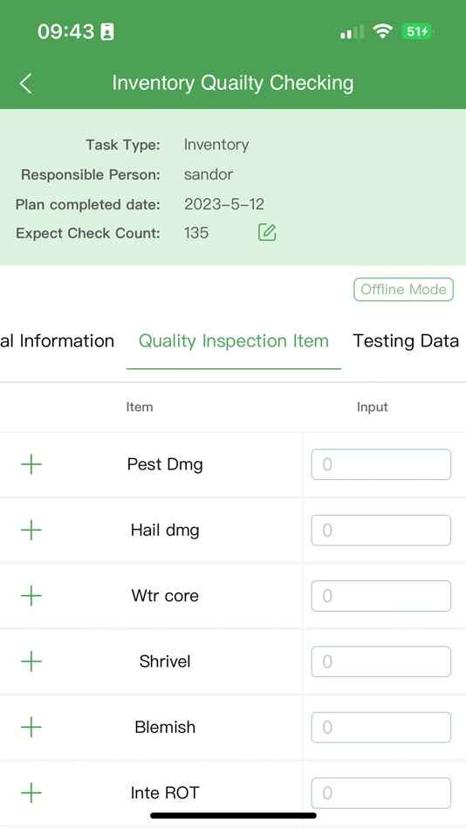Open the Quality Inspection Item tab
Image resolution: width=466 pixels, height=829 pixels.
coord(234,341)
